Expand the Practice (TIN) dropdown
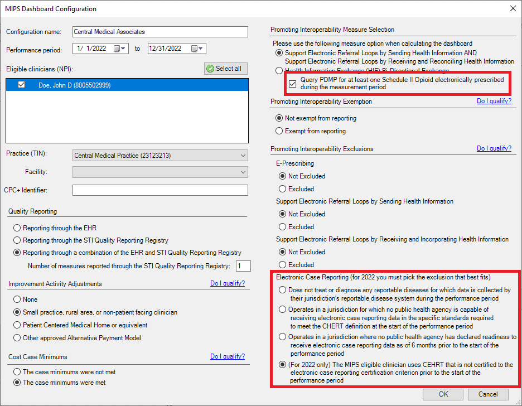The height and width of the screenshot is (406, 522). (x=243, y=156)
